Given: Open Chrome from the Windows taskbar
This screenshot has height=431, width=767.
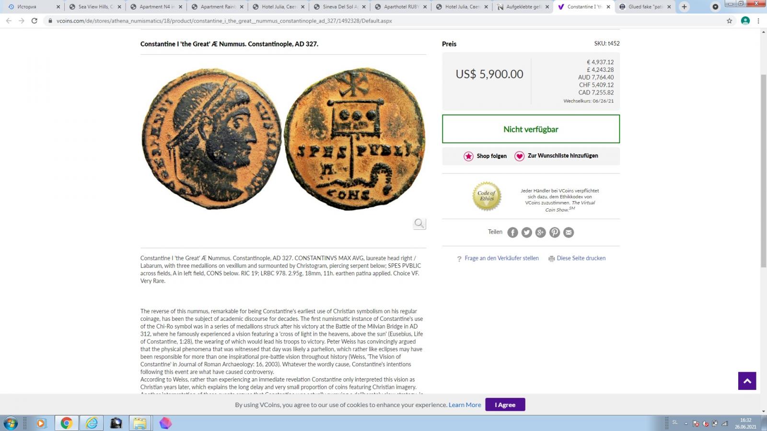Looking at the screenshot, I should point(67,423).
